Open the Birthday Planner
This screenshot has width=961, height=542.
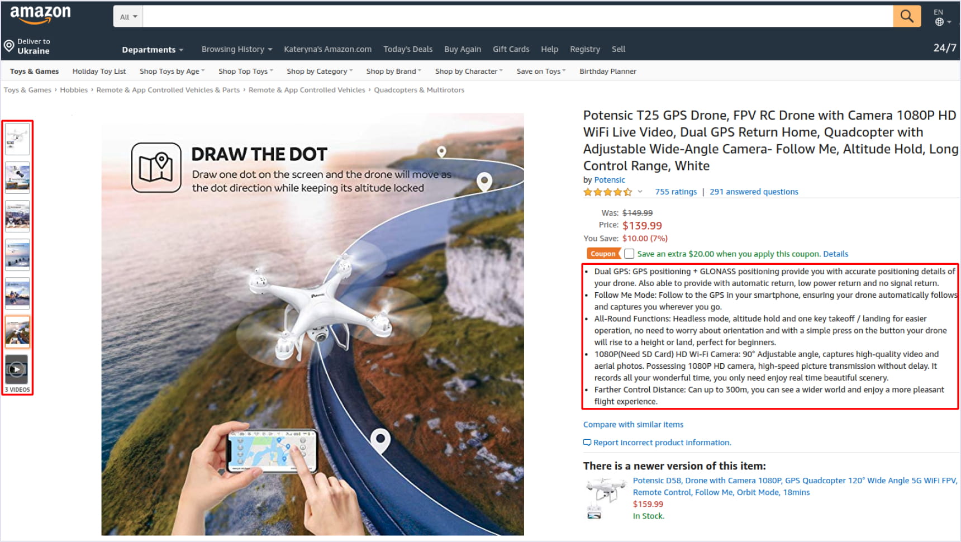(x=608, y=72)
